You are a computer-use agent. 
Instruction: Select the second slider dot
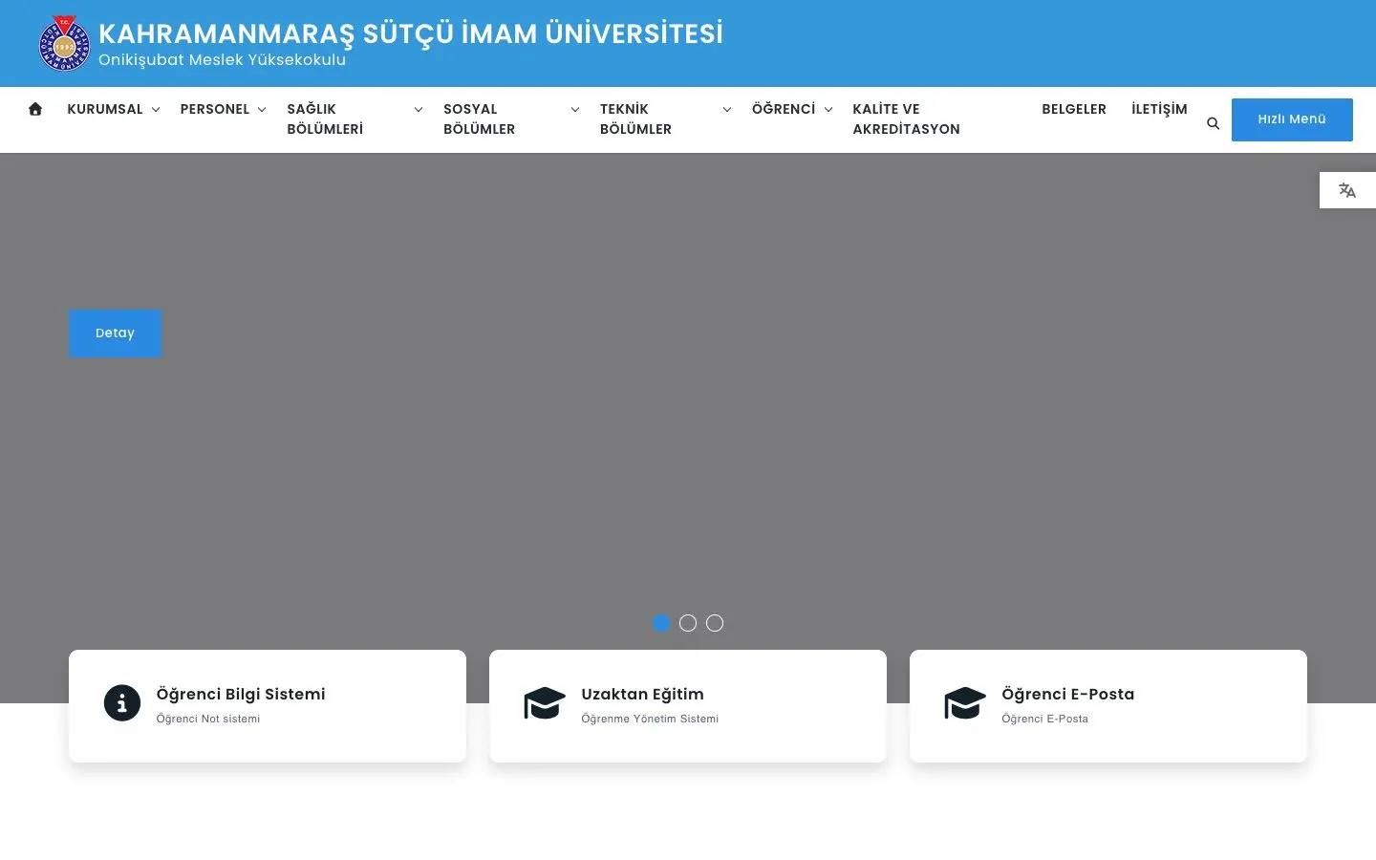688,623
